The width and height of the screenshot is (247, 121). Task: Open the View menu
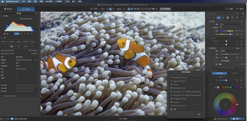click(35, 2)
